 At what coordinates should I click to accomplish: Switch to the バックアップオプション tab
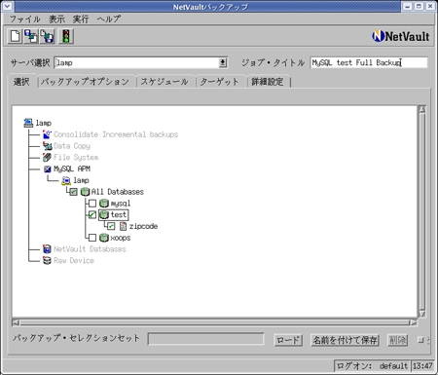click(85, 82)
